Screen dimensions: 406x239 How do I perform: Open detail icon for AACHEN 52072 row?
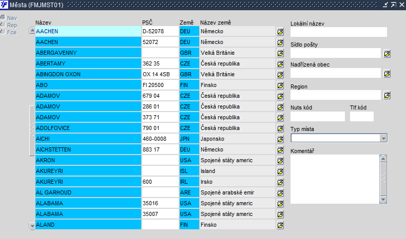[280, 42]
